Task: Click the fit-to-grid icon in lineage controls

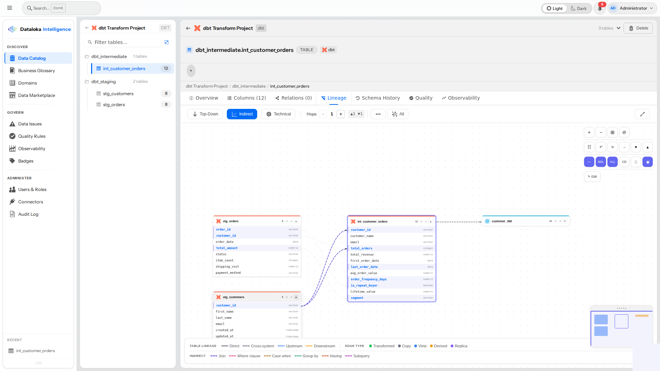Action: (x=612, y=132)
